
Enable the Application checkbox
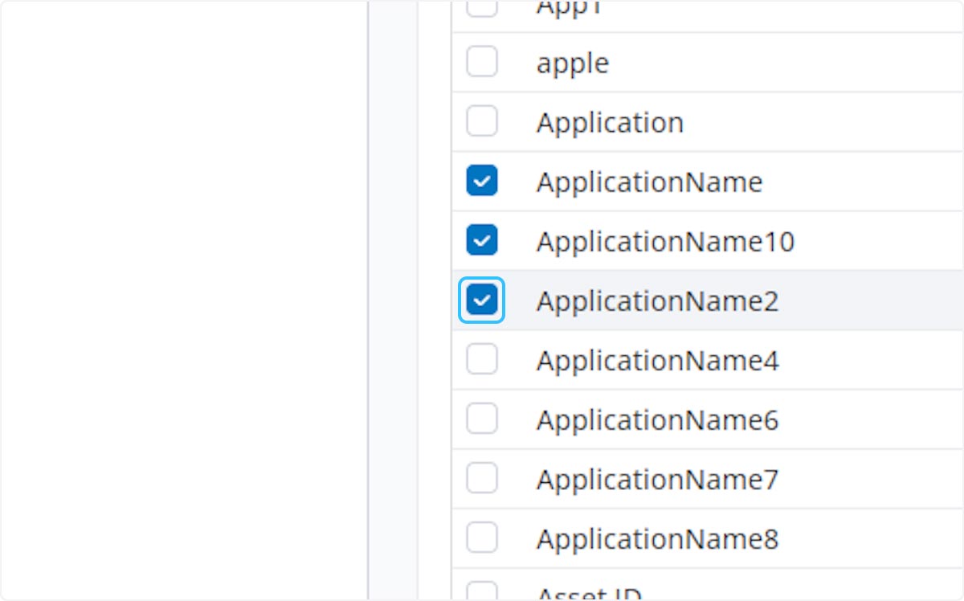[x=482, y=122]
